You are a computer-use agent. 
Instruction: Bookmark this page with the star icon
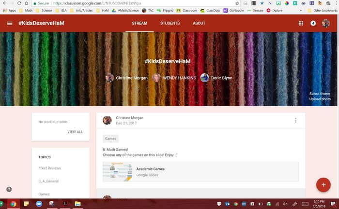(237, 3)
